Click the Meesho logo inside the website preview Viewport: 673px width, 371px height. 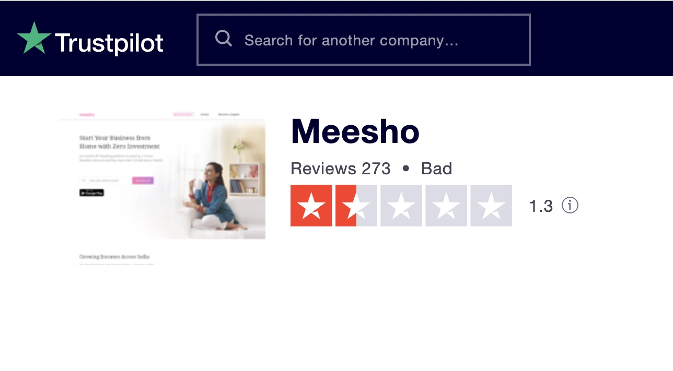(x=87, y=114)
